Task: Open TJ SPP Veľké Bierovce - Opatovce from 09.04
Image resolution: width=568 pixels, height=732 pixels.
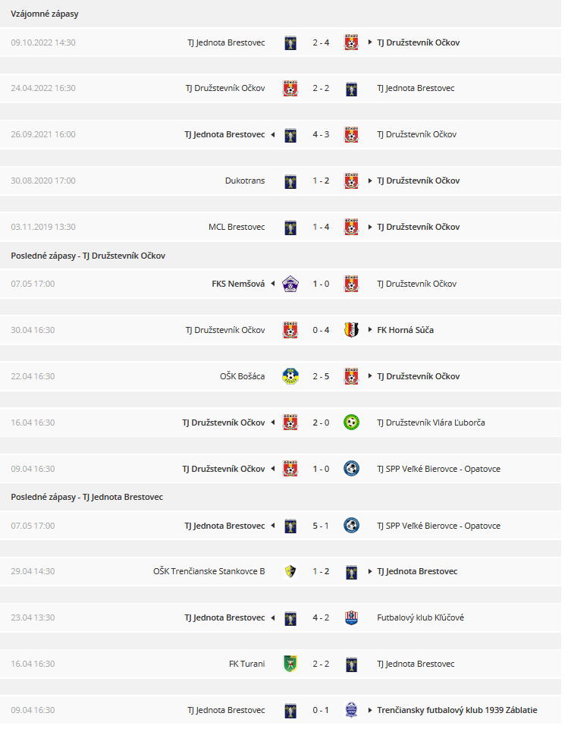Action: (438, 469)
